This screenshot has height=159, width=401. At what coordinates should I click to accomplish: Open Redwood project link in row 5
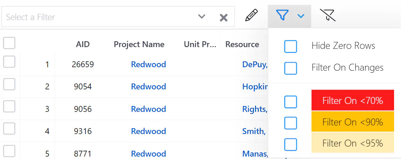[148, 154]
